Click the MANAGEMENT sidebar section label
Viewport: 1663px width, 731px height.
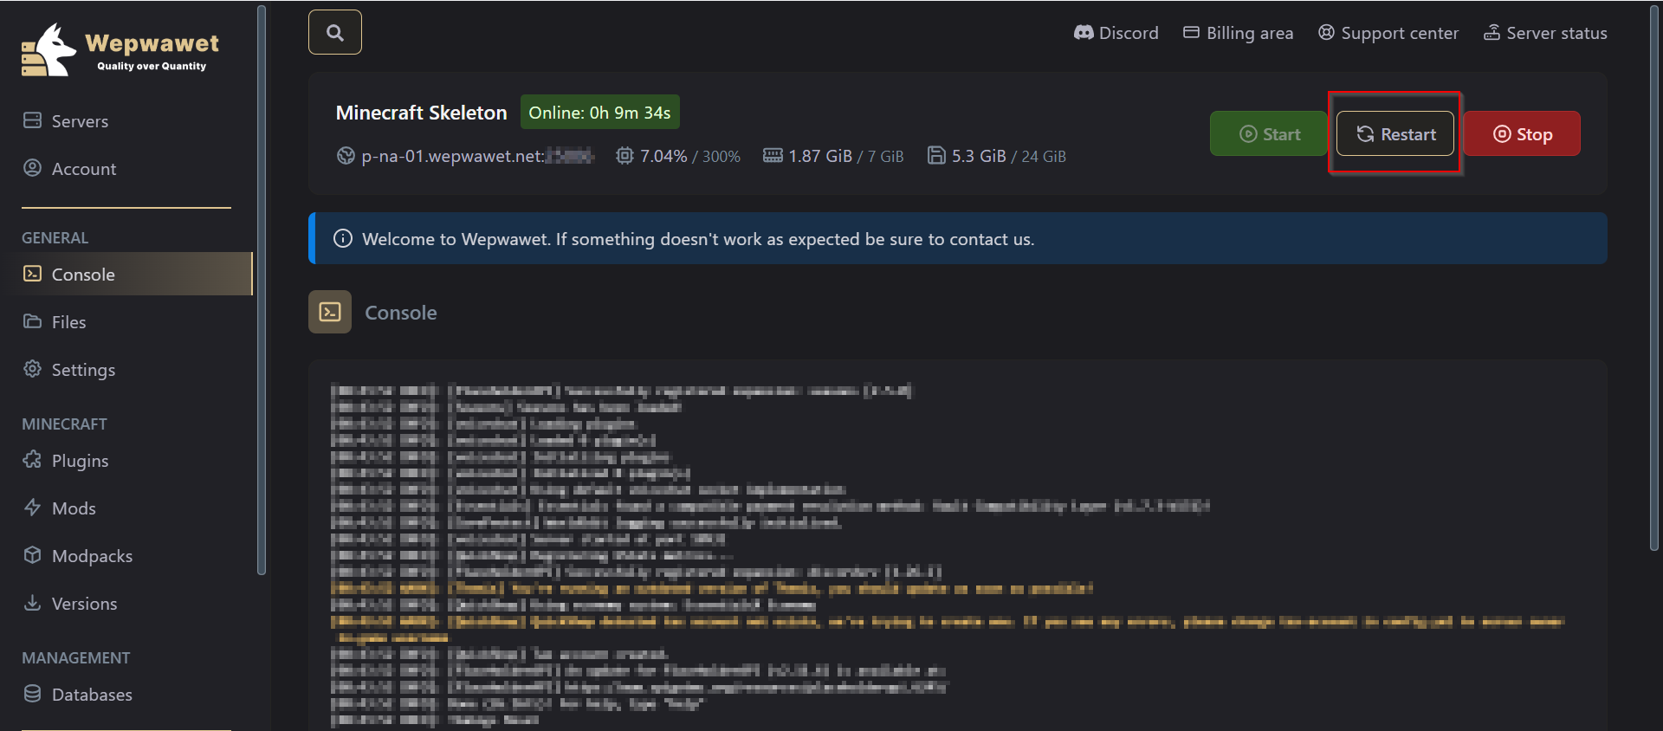[75, 657]
